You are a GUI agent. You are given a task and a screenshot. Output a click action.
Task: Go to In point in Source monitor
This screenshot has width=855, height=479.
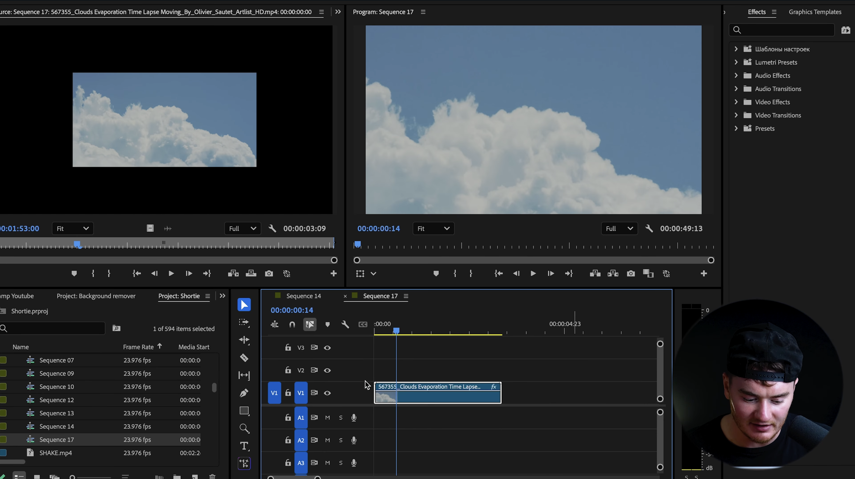pyautogui.click(x=137, y=274)
